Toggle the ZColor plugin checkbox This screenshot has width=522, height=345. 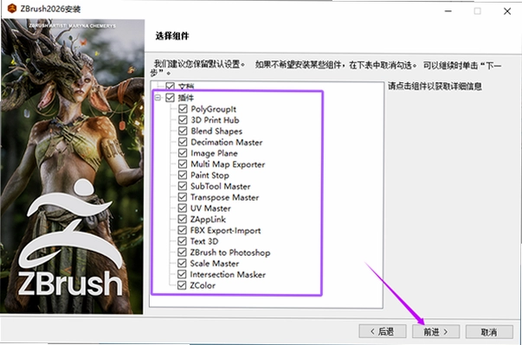[x=182, y=285]
